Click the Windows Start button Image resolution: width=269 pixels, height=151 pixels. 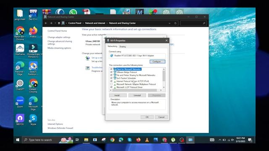tap(18, 140)
